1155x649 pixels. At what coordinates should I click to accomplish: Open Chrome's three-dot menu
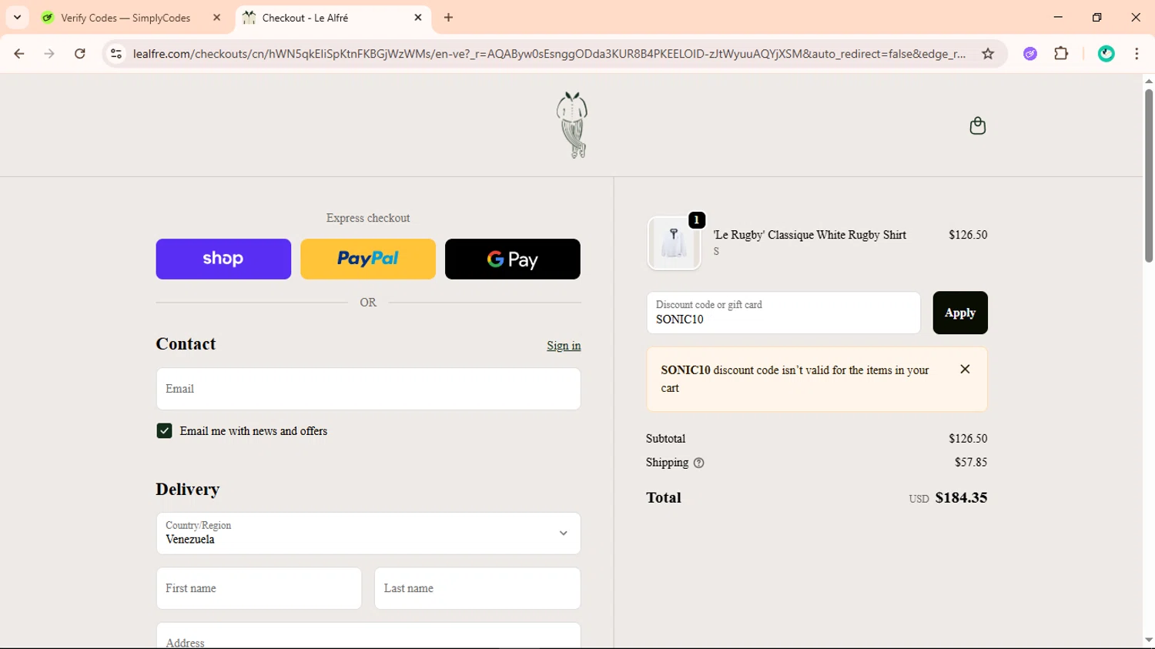point(1137,54)
